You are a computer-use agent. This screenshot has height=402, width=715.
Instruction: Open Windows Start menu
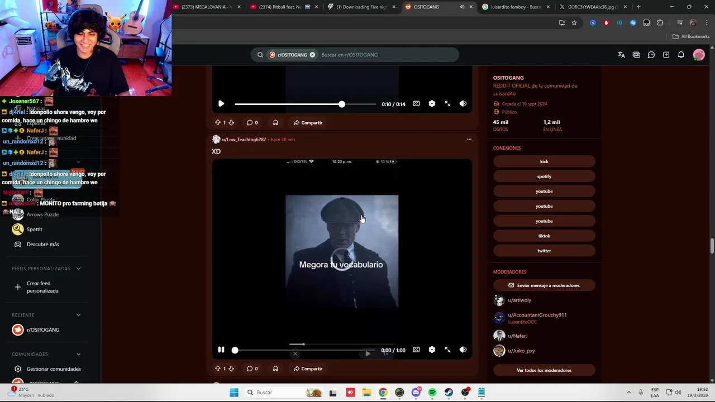pyautogui.click(x=233, y=393)
